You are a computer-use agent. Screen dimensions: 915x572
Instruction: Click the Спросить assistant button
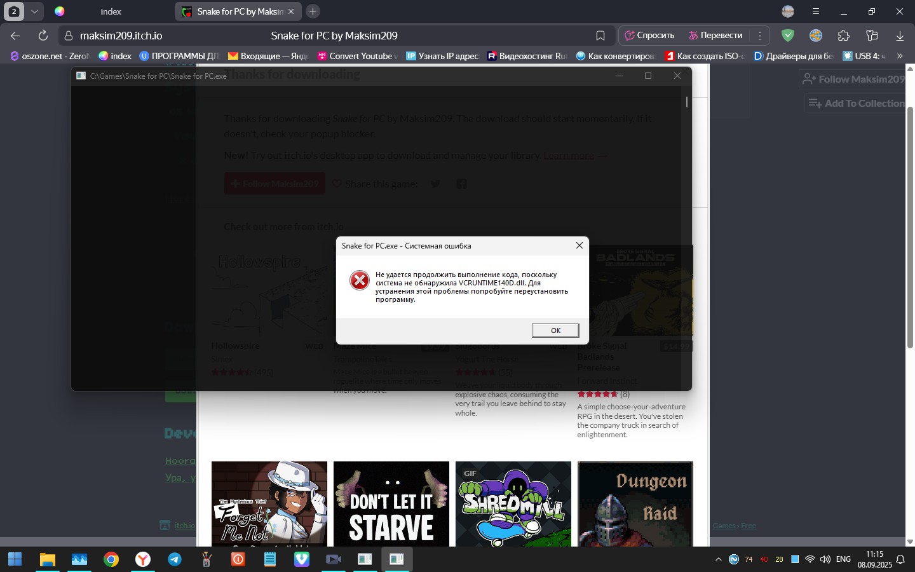tap(649, 36)
